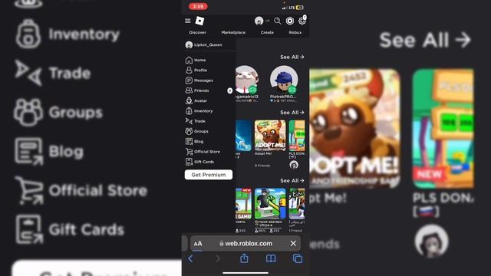This screenshot has width=491, height=276.
Task: Open the Safari tabs overview icon
Action: tap(298, 258)
